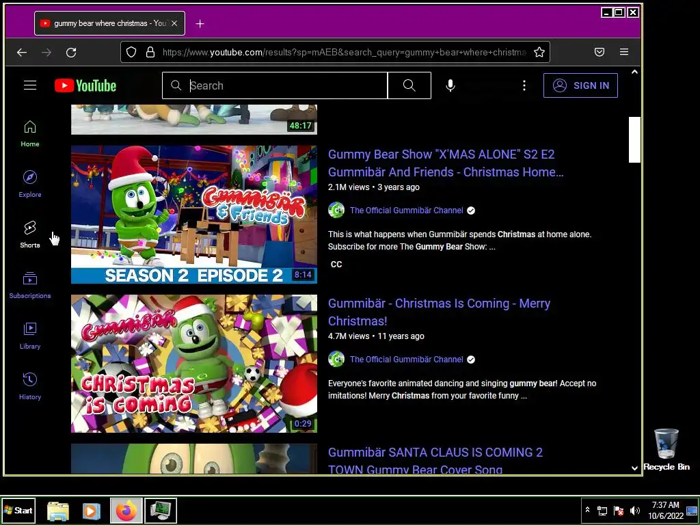The height and width of the screenshot is (525, 700).
Task: Open the 48:17 video thumbnail
Action: [x=194, y=120]
